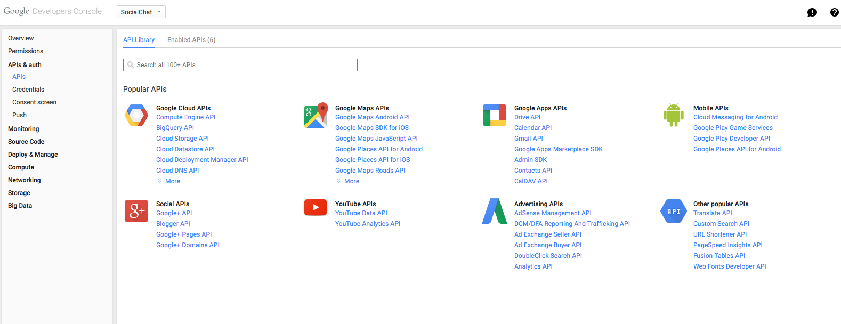841x324 pixels.
Task: Click the Google+ Social APIs icon
Action: pos(136,211)
